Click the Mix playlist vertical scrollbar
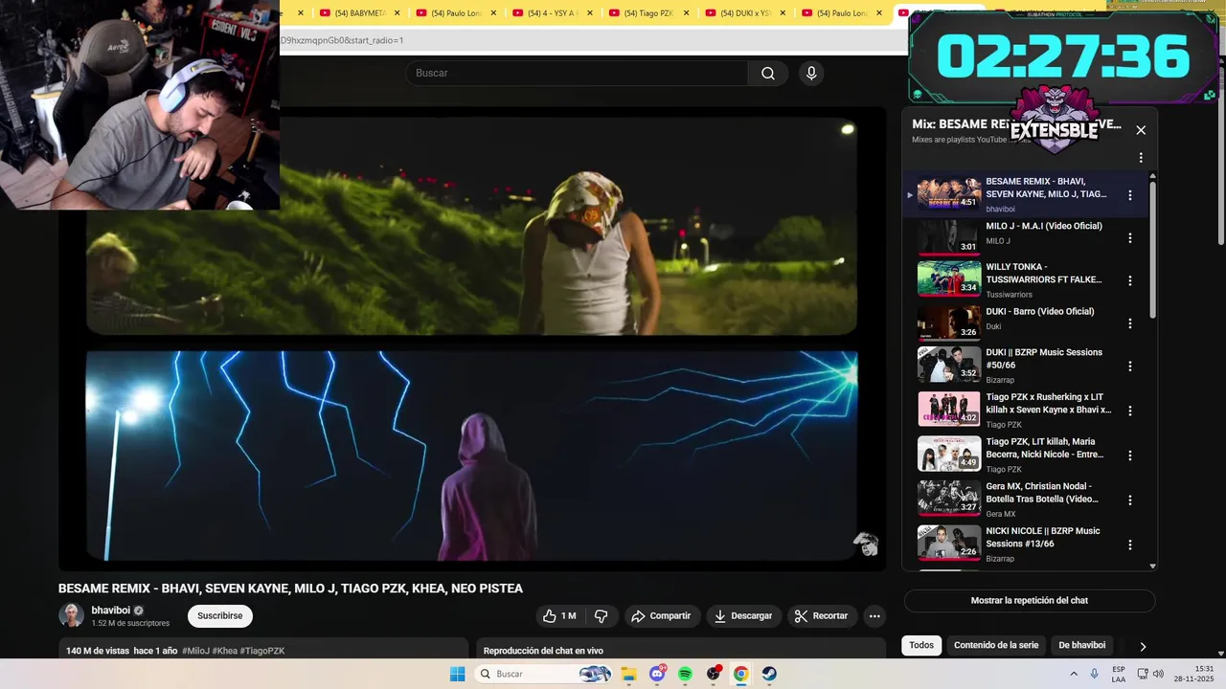1226x689 pixels. (1152, 249)
